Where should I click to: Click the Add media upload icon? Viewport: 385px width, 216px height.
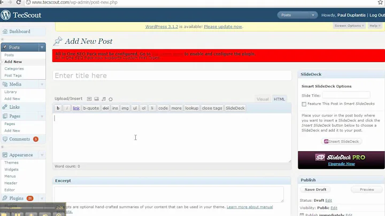[x=111, y=99]
